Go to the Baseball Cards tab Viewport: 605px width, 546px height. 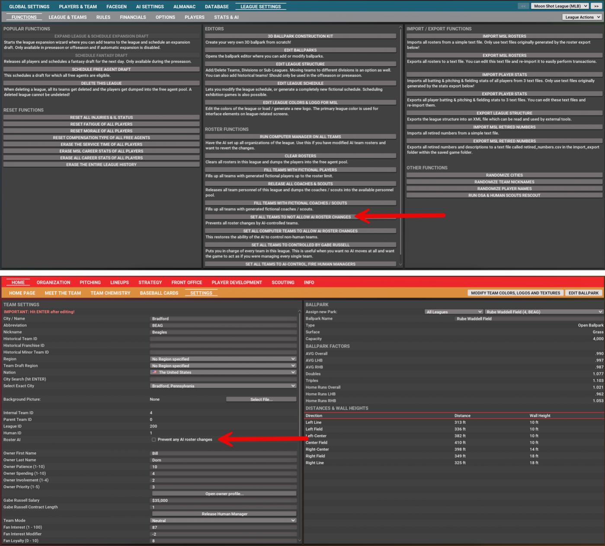(x=159, y=293)
